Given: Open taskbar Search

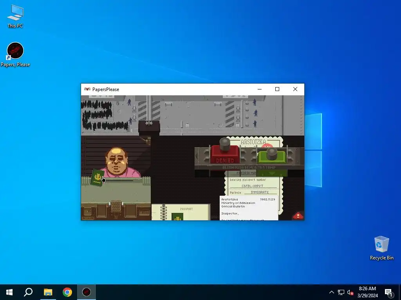Looking at the screenshot, I should pyautogui.click(x=28, y=292).
